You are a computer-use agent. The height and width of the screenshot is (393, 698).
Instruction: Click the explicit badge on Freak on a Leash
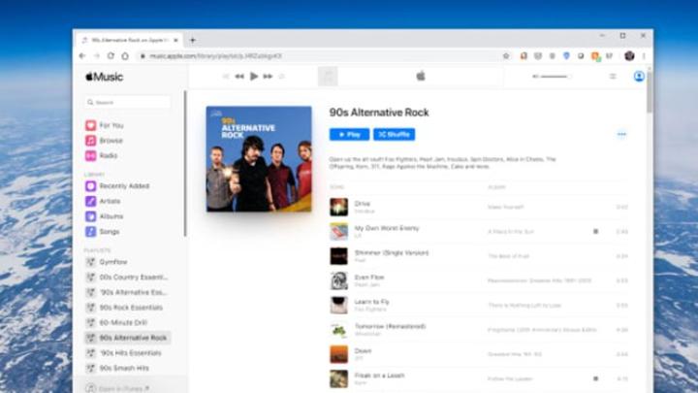[595, 378]
